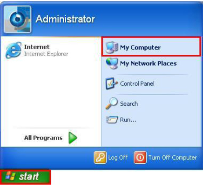Select the My Computer text entry
This screenshot has height=186, width=203.
coord(140,47)
